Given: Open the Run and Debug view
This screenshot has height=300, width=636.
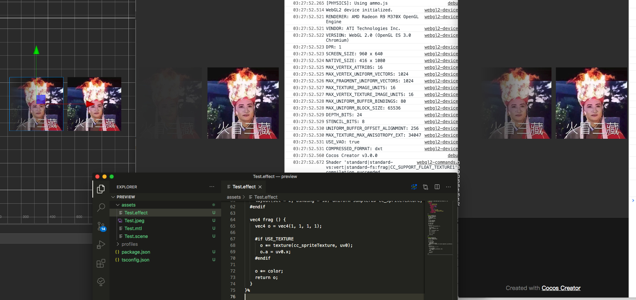Looking at the screenshot, I should (101, 245).
